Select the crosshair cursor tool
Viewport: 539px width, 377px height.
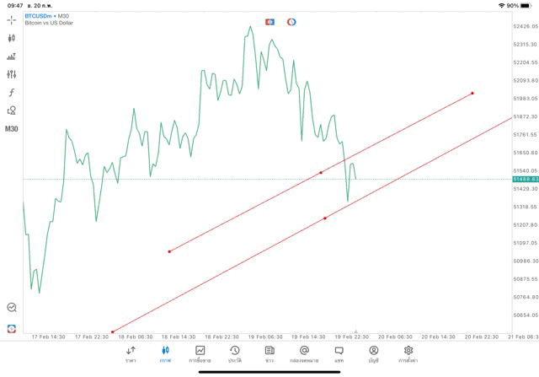12,19
